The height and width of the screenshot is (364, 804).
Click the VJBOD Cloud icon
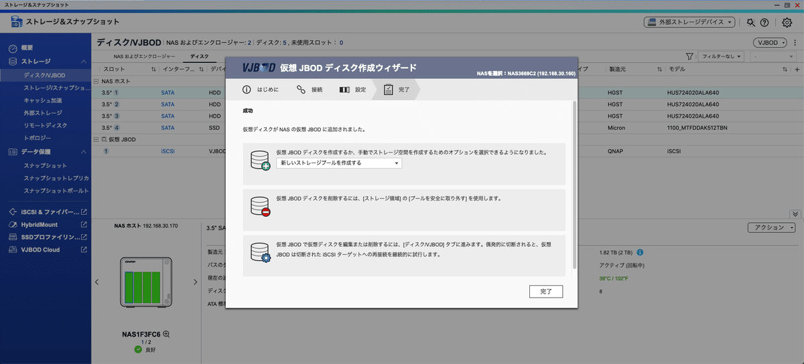tap(13, 250)
